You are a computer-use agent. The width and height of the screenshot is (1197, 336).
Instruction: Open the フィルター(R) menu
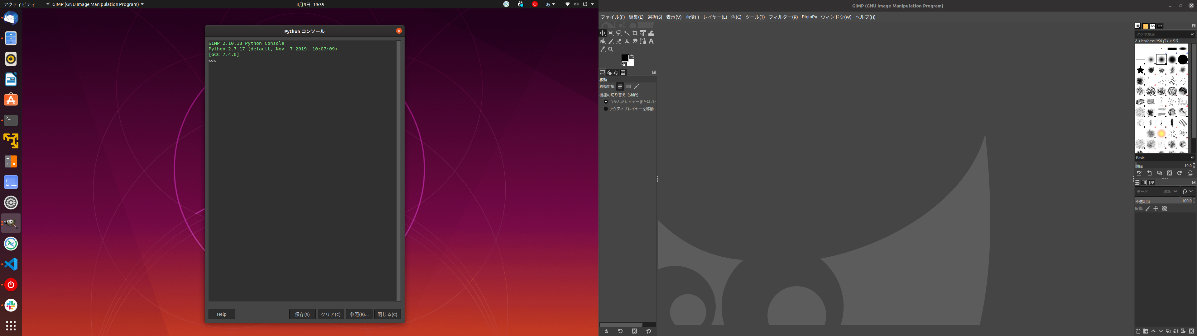(x=783, y=17)
